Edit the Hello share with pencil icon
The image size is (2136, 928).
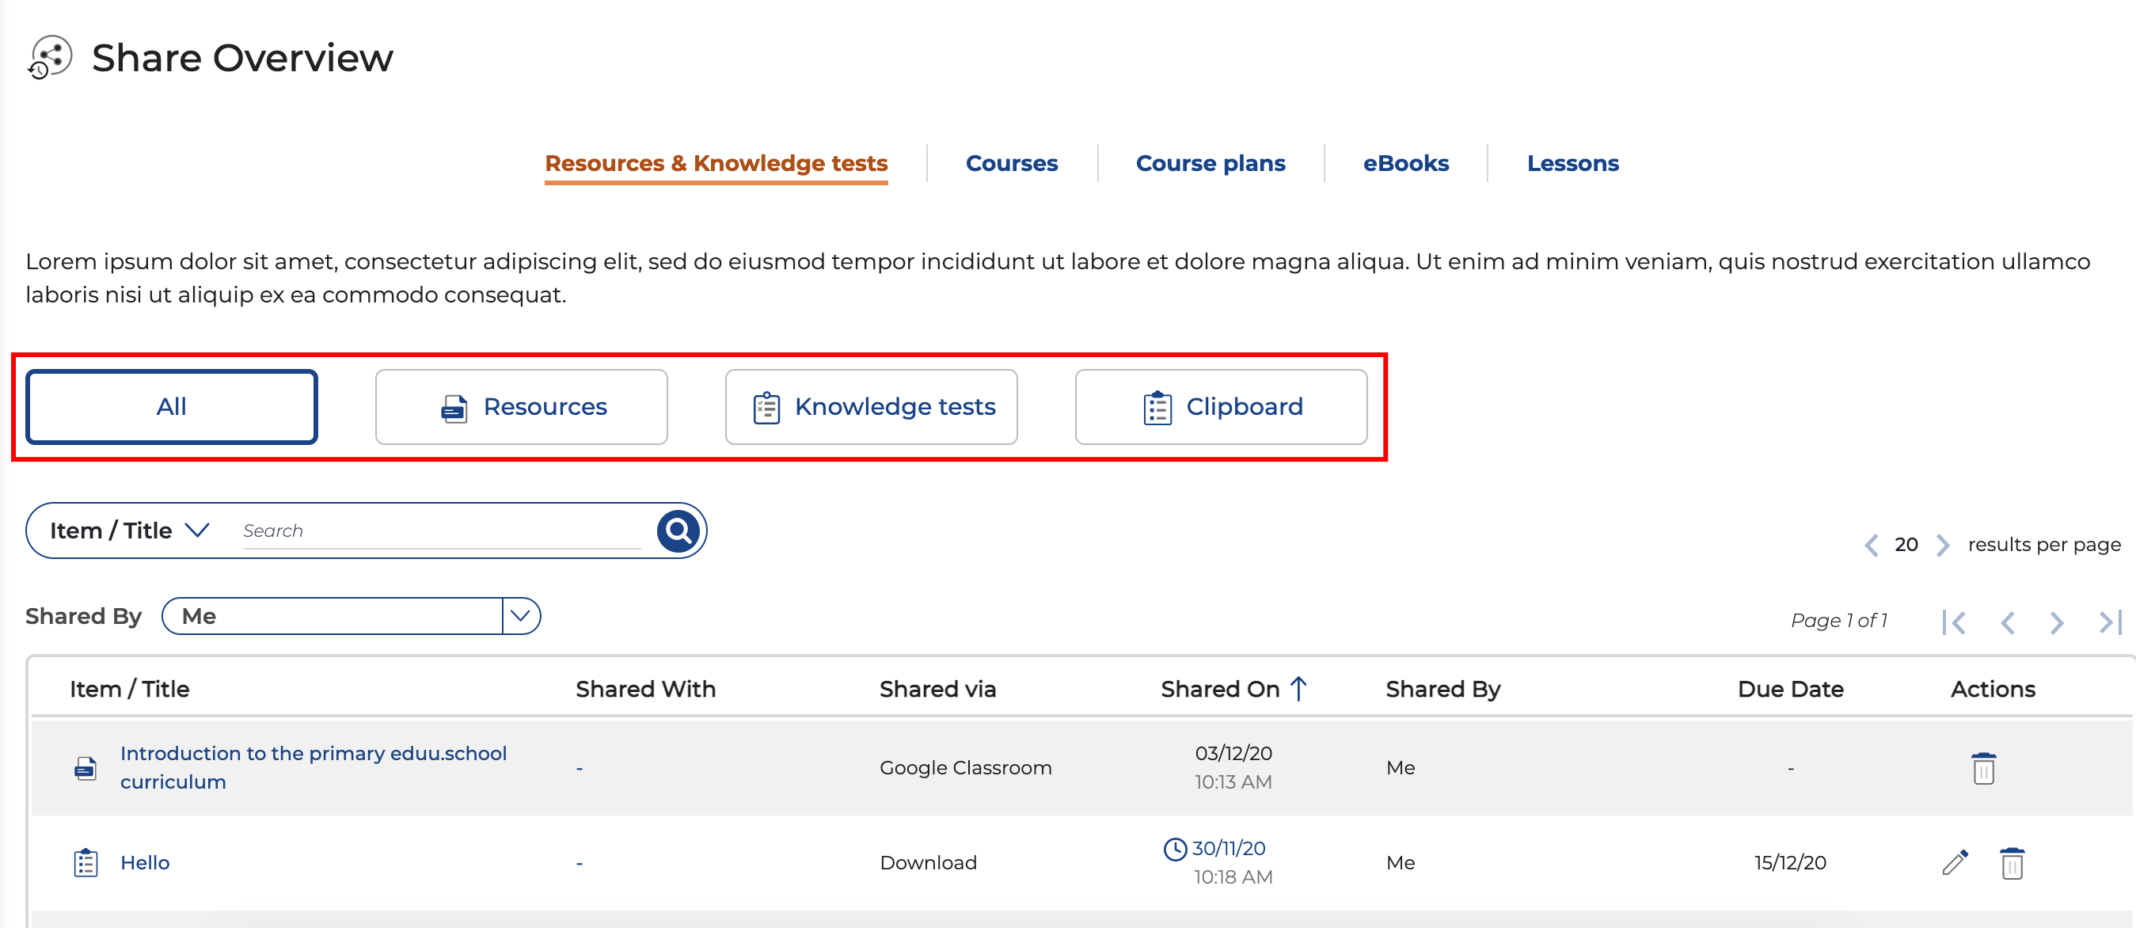pos(1955,862)
